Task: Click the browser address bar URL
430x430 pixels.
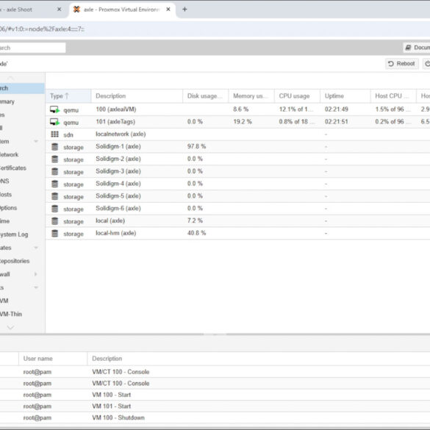Action: pos(42,29)
